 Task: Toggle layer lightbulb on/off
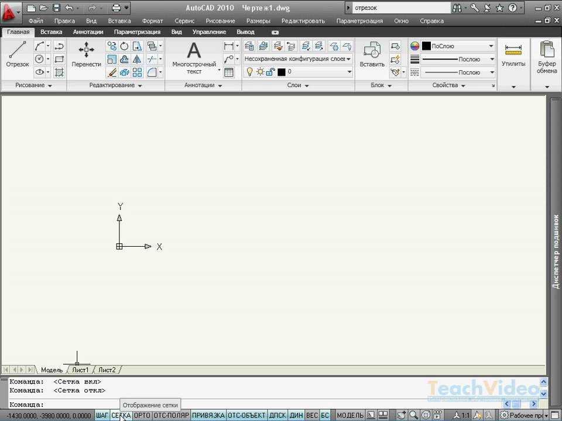click(x=249, y=72)
